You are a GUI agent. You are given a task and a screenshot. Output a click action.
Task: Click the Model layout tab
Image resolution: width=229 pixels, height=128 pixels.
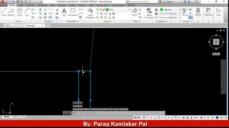pyautogui.click(x=7, y=117)
